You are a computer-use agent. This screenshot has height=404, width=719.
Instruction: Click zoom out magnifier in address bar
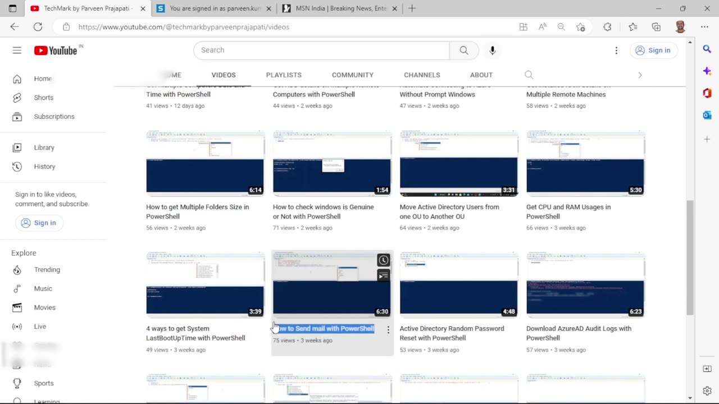click(561, 27)
